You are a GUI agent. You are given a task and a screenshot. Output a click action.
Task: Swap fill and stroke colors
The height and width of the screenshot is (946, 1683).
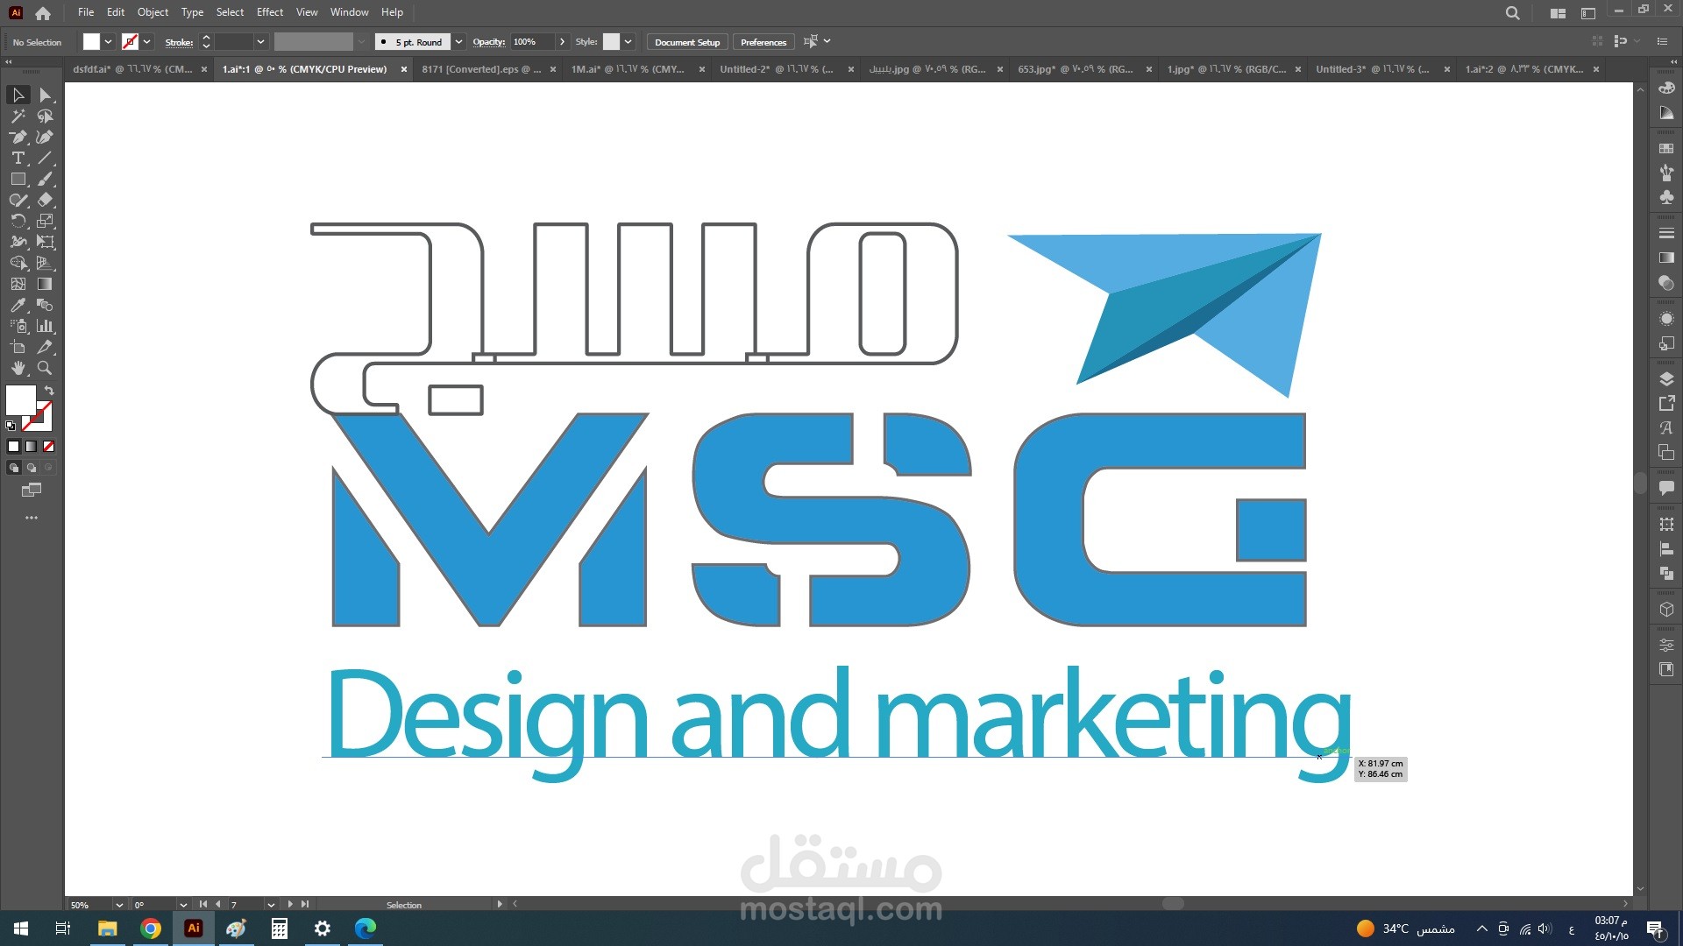point(49,391)
